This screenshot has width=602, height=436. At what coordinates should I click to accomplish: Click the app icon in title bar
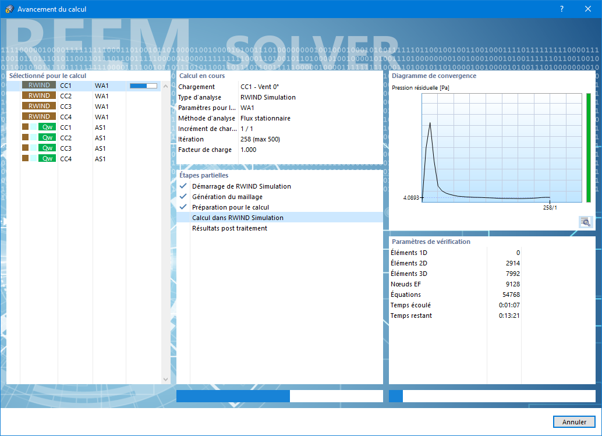(9, 9)
